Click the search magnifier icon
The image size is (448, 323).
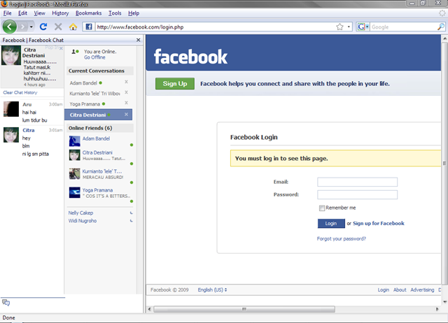pyautogui.click(x=441, y=27)
